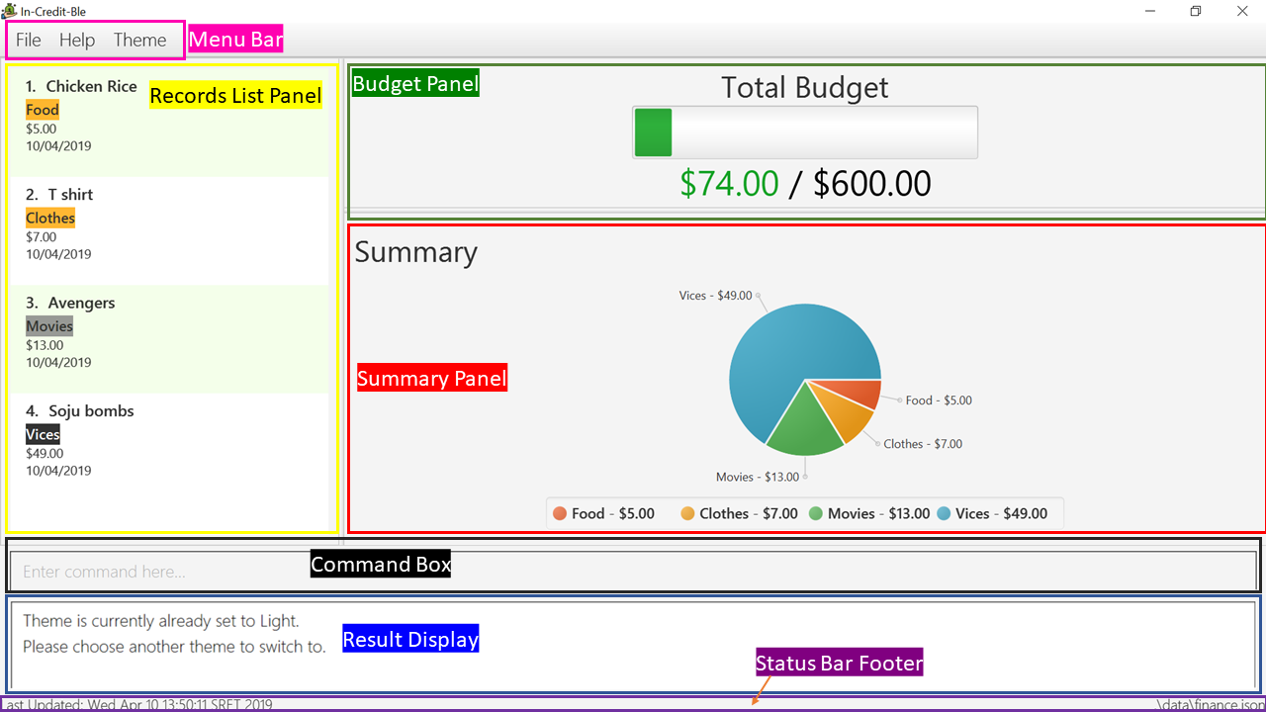Click the blue Vices legend dot

point(944,513)
